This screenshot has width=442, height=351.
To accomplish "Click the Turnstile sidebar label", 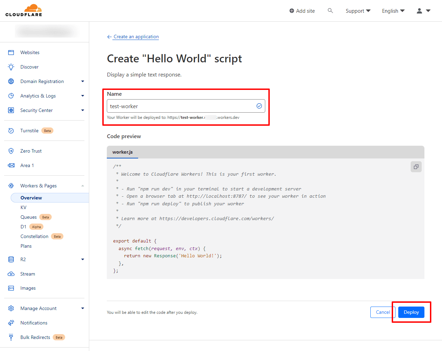I will coord(29,131).
